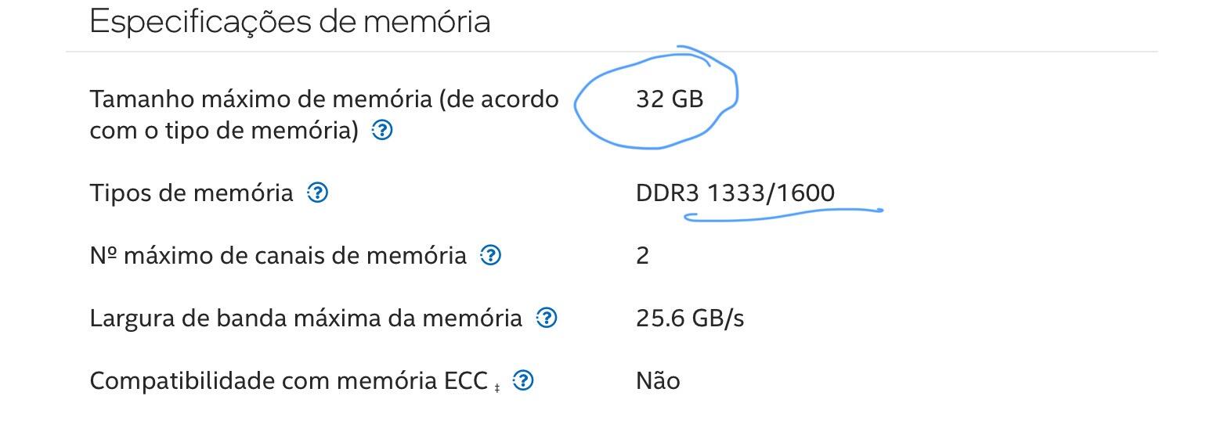Screen dimensions: 1224x439
Task: Open help icon for Compatibilidade com memória ECC
Action: (523, 380)
